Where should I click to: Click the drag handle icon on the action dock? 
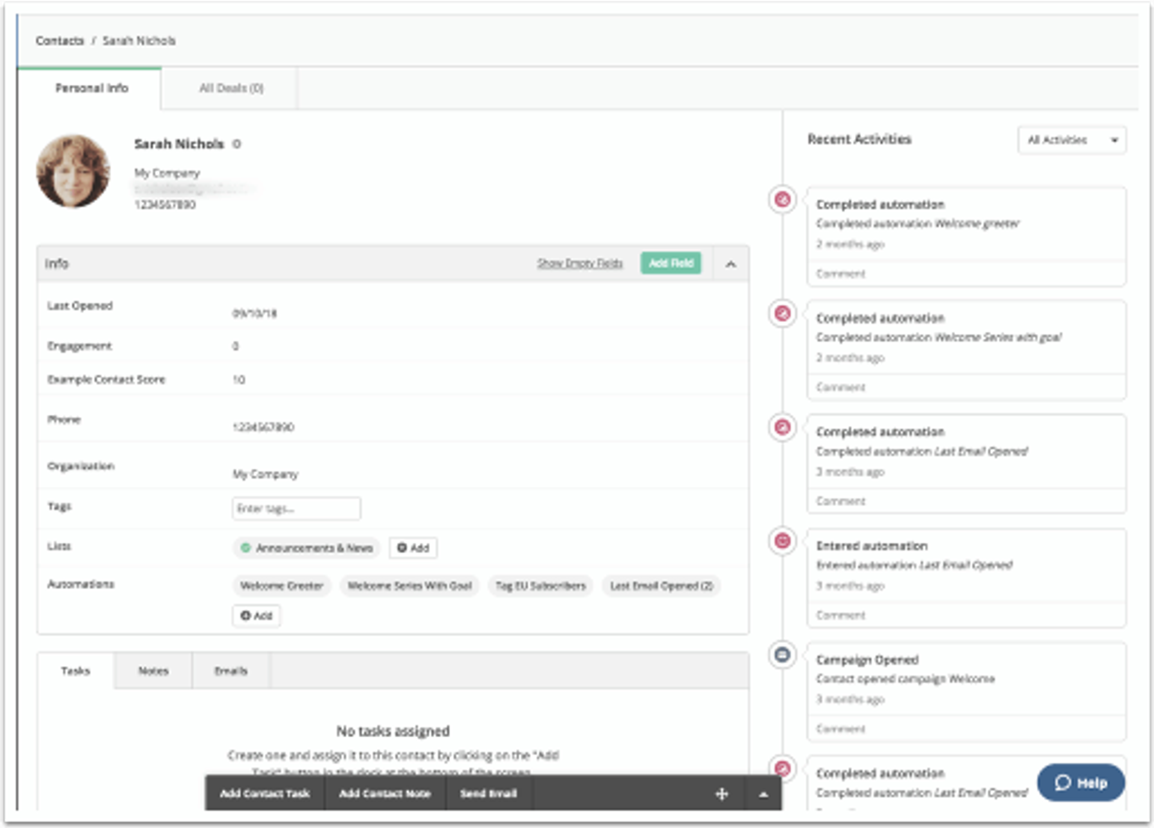722,794
